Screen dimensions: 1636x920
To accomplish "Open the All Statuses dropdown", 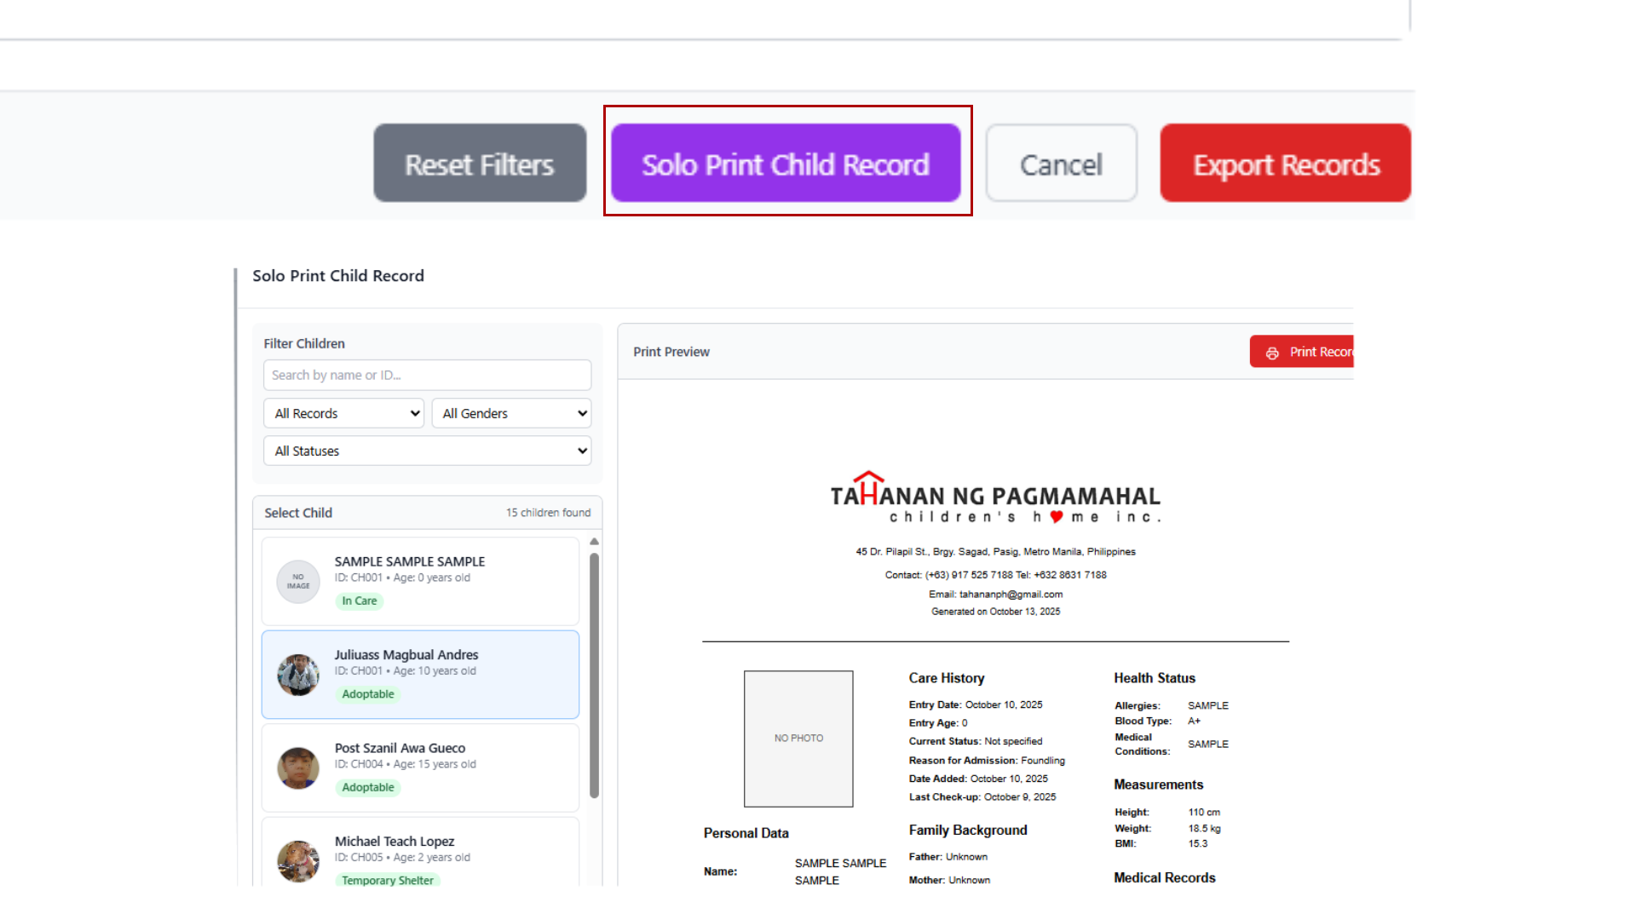I will pos(427,451).
